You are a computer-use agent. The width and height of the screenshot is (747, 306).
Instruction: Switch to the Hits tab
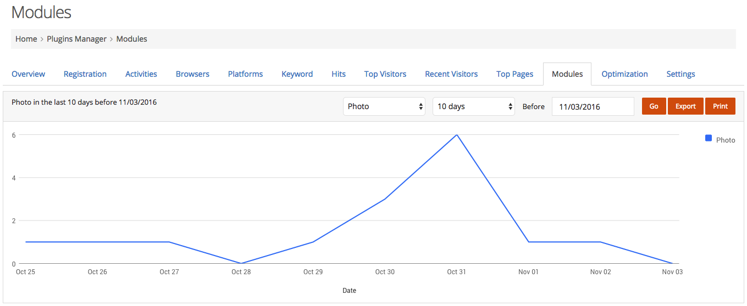pos(339,74)
